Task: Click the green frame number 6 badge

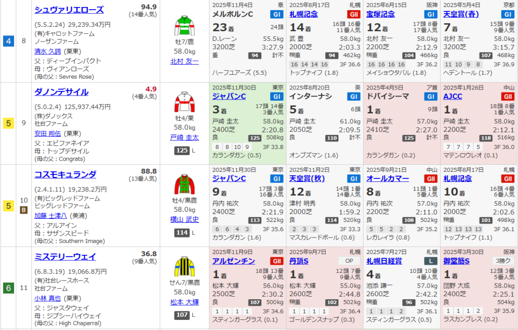Action: point(9,288)
